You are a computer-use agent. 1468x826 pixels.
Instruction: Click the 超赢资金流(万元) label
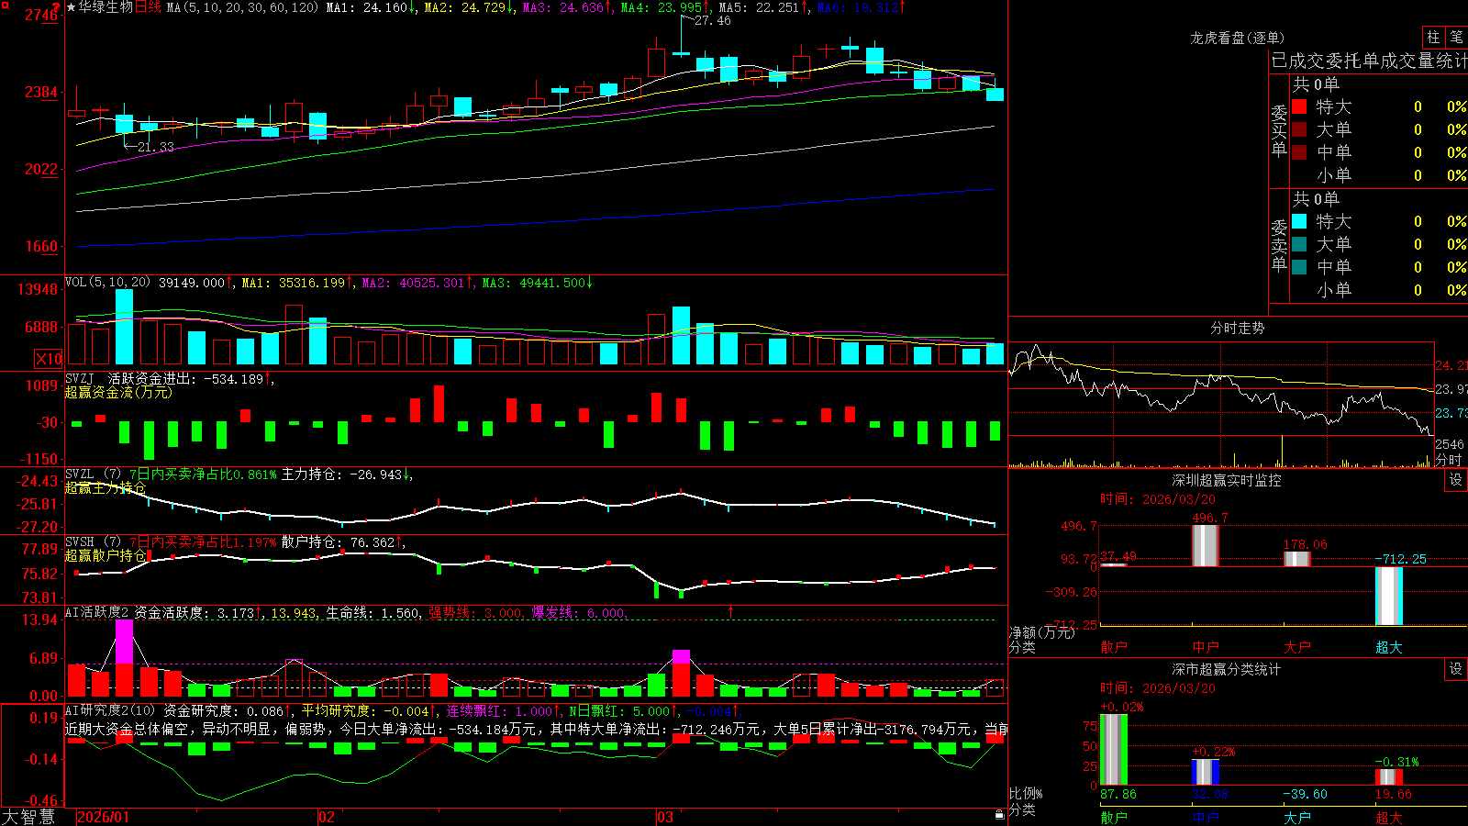(x=118, y=392)
